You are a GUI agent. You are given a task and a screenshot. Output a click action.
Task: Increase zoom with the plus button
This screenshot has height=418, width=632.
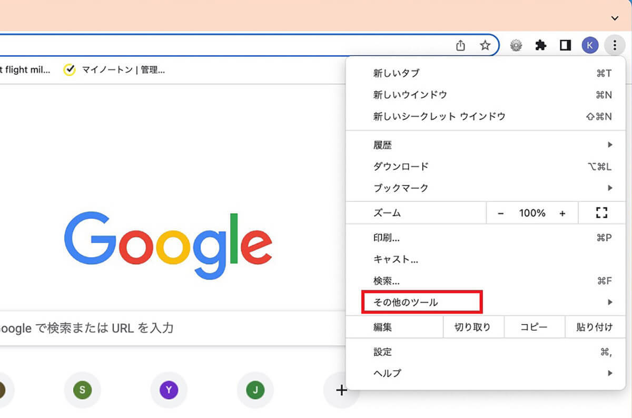click(562, 213)
